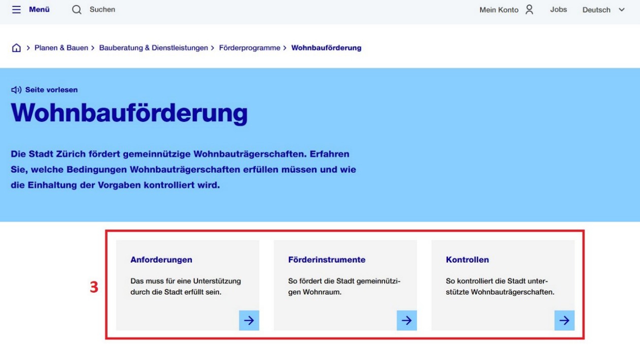Open the Anforderungen card title
This screenshot has width=640, height=352.
pyautogui.click(x=161, y=260)
